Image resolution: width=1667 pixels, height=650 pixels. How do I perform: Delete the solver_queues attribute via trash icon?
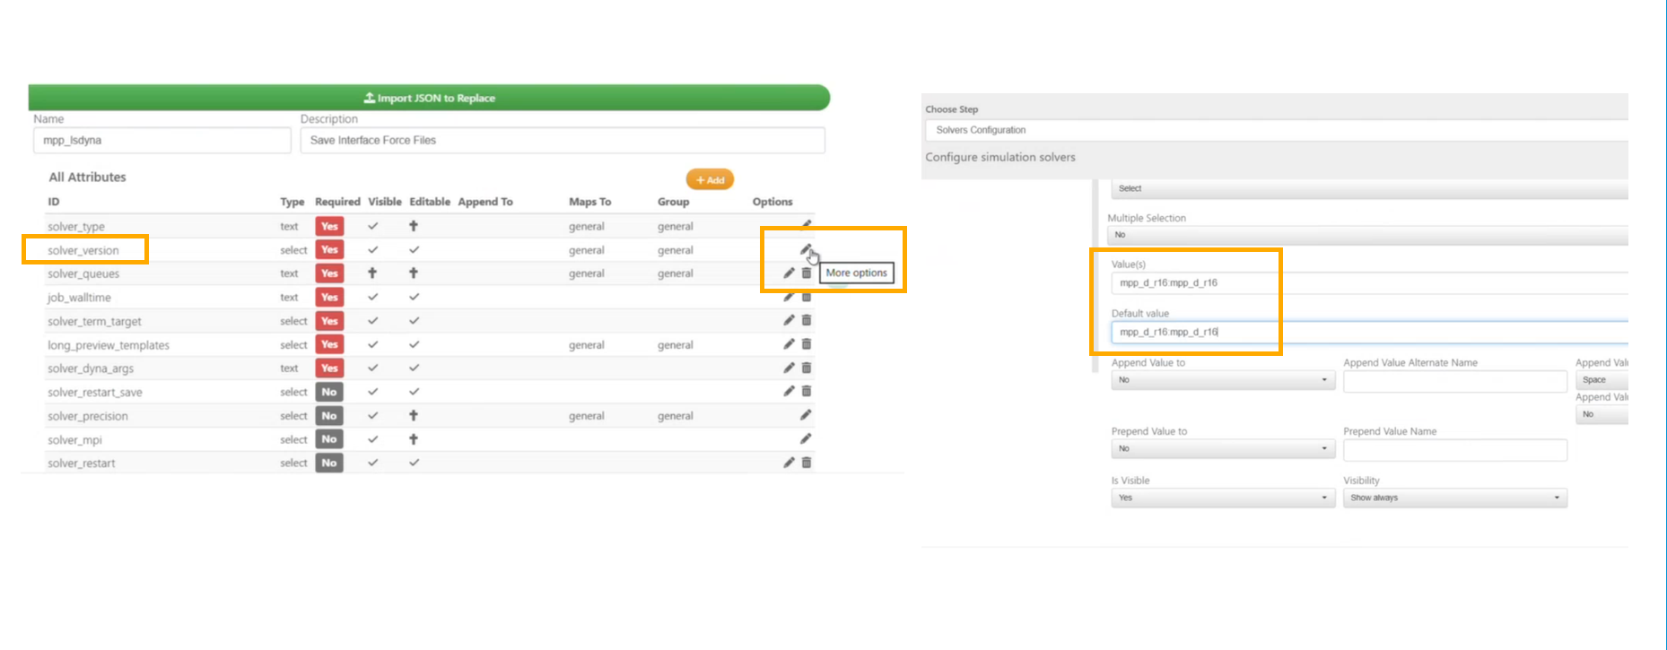[x=807, y=273]
